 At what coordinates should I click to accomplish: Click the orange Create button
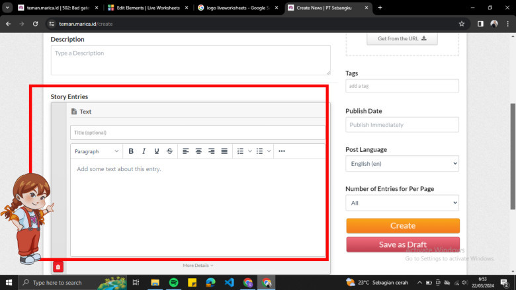[x=402, y=225]
